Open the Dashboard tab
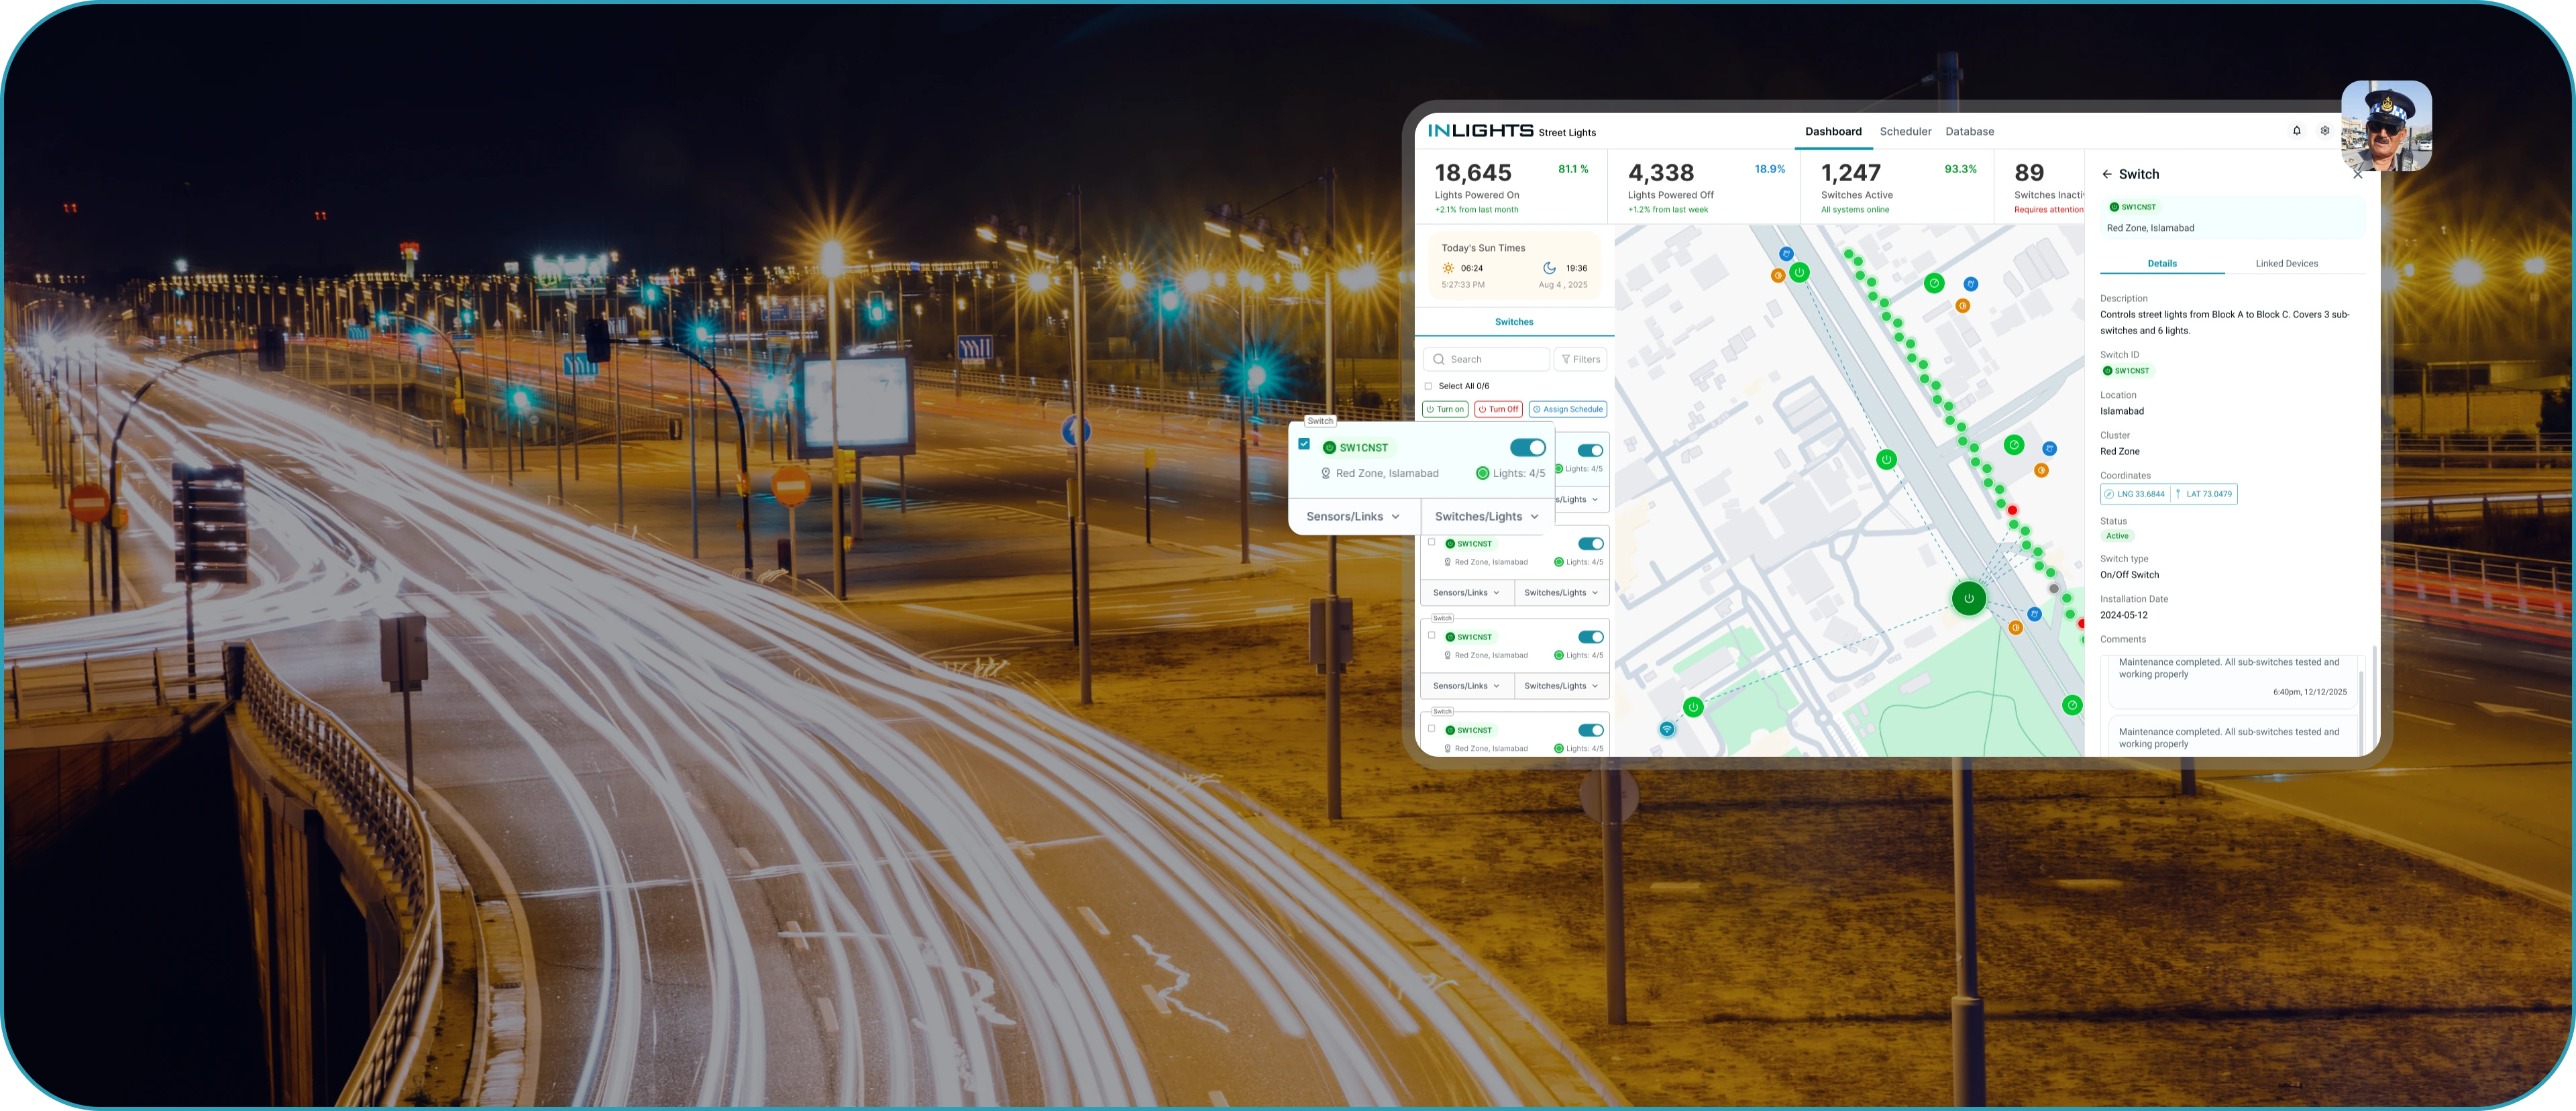Viewport: 2576px width, 1111px height. click(1833, 132)
